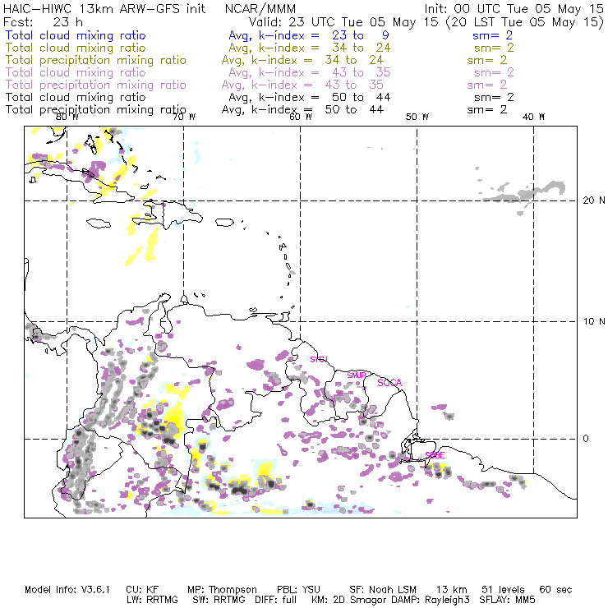This screenshot has height=608, width=608.
Task: Click purple 'Total precipitation mixing ratio' legend line
Action: [x=96, y=85]
